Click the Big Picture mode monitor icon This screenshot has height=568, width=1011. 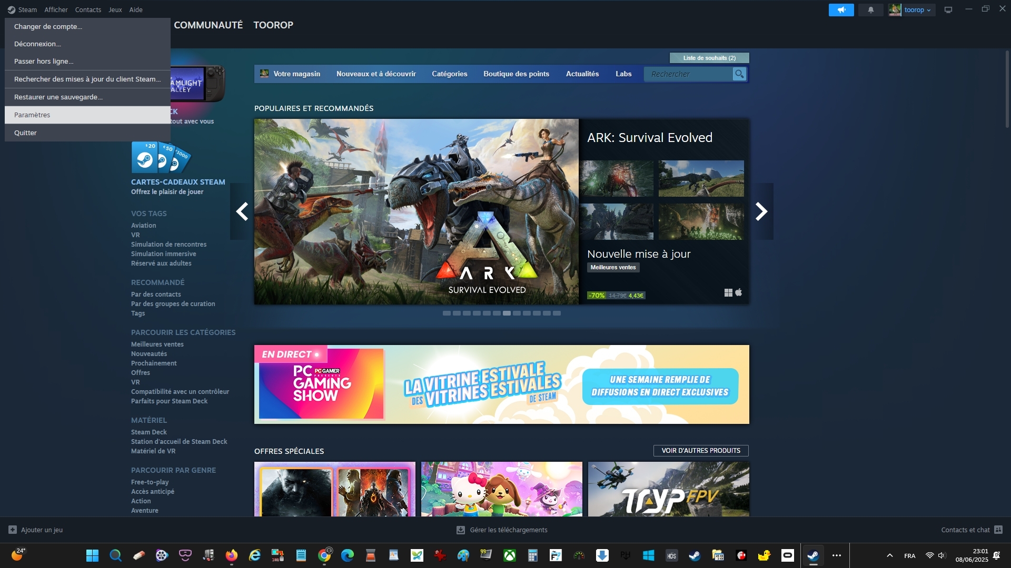948,10
